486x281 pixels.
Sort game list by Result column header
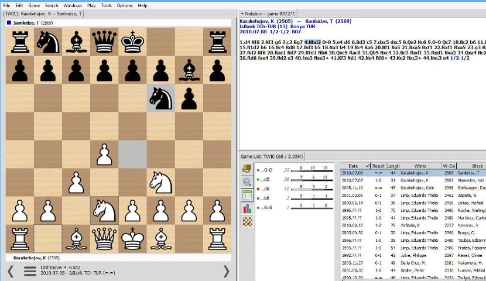click(x=378, y=166)
